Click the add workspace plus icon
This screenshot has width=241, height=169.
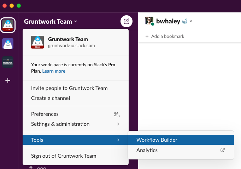[8, 81]
